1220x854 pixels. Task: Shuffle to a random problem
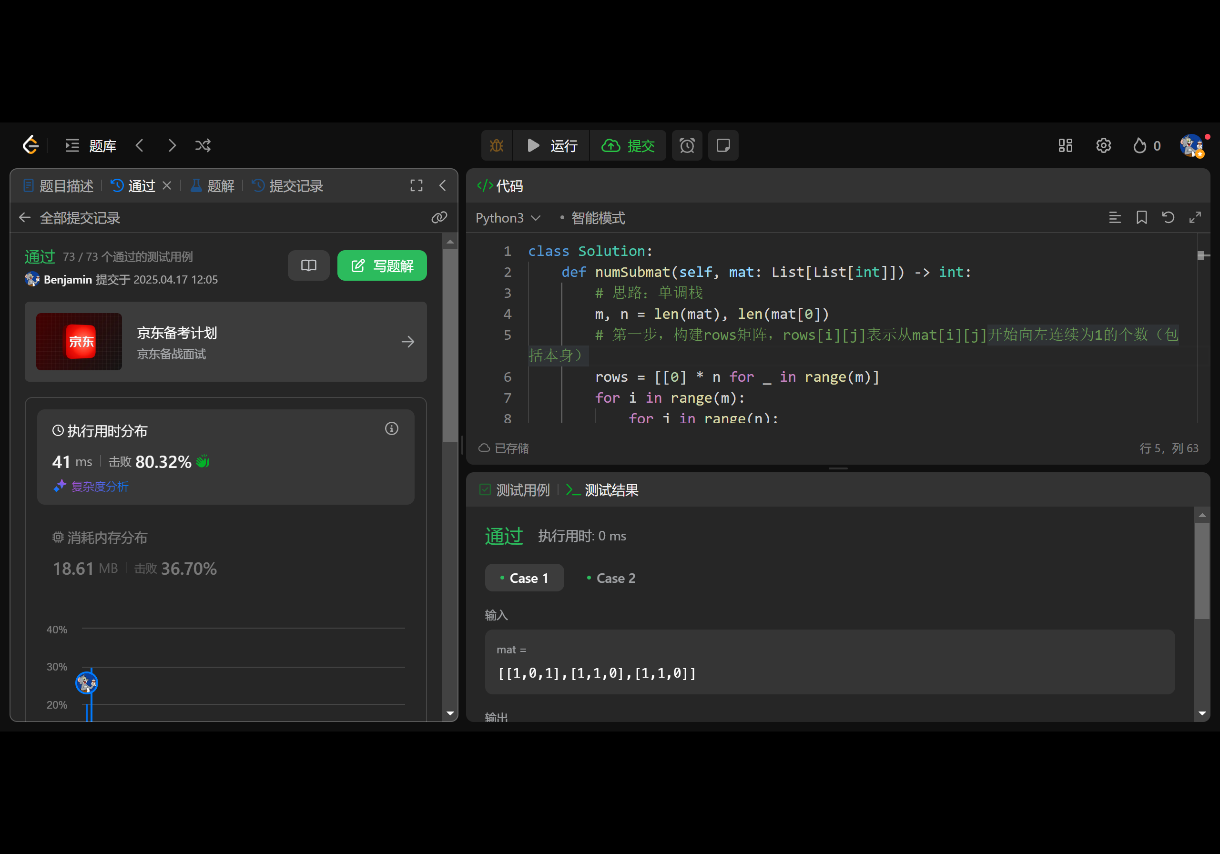pos(203,146)
